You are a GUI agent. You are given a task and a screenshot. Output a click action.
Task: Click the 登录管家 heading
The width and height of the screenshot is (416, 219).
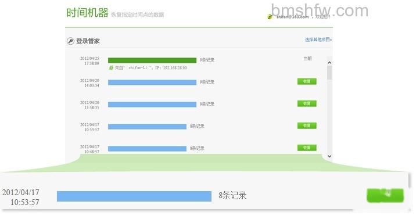88,41
